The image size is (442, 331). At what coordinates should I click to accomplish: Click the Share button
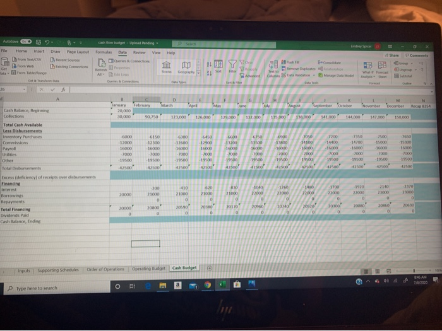click(x=392, y=55)
